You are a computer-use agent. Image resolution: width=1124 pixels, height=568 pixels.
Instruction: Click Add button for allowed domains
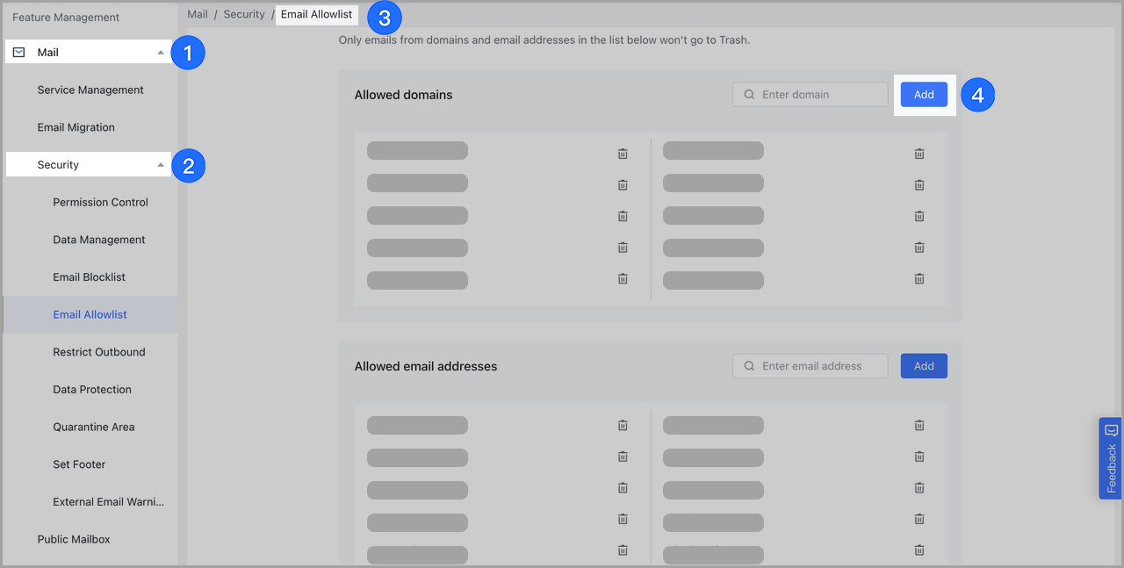coord(924,95)
